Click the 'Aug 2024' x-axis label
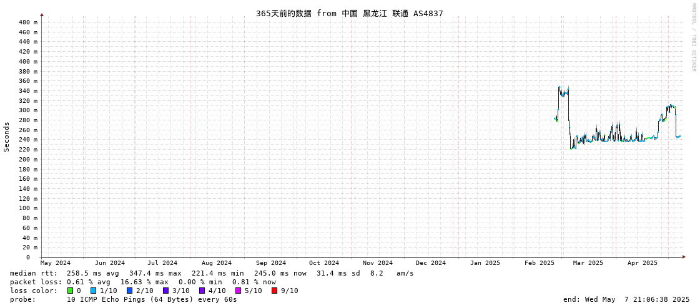Viewport: 700px width, 308px height. coord(217,263)
